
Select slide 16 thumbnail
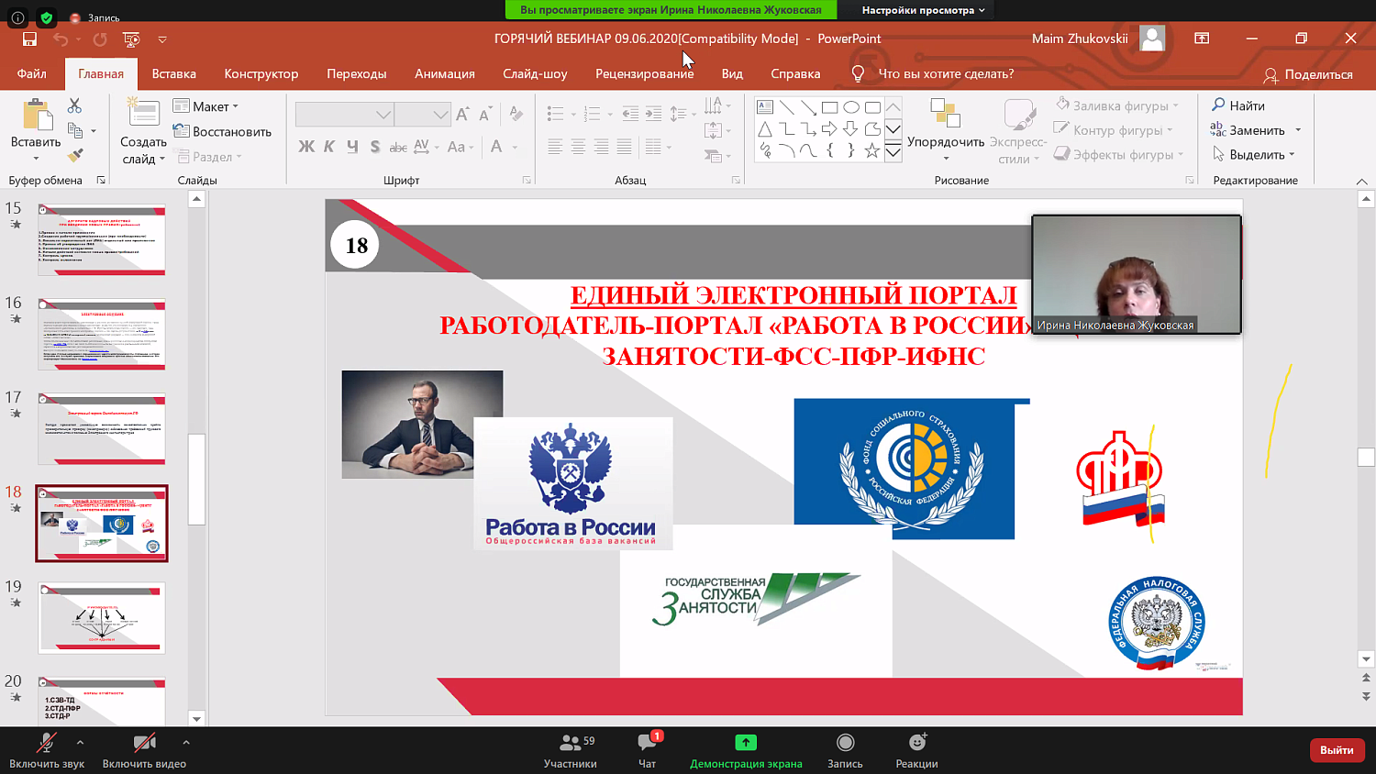[x=102, y=335]
